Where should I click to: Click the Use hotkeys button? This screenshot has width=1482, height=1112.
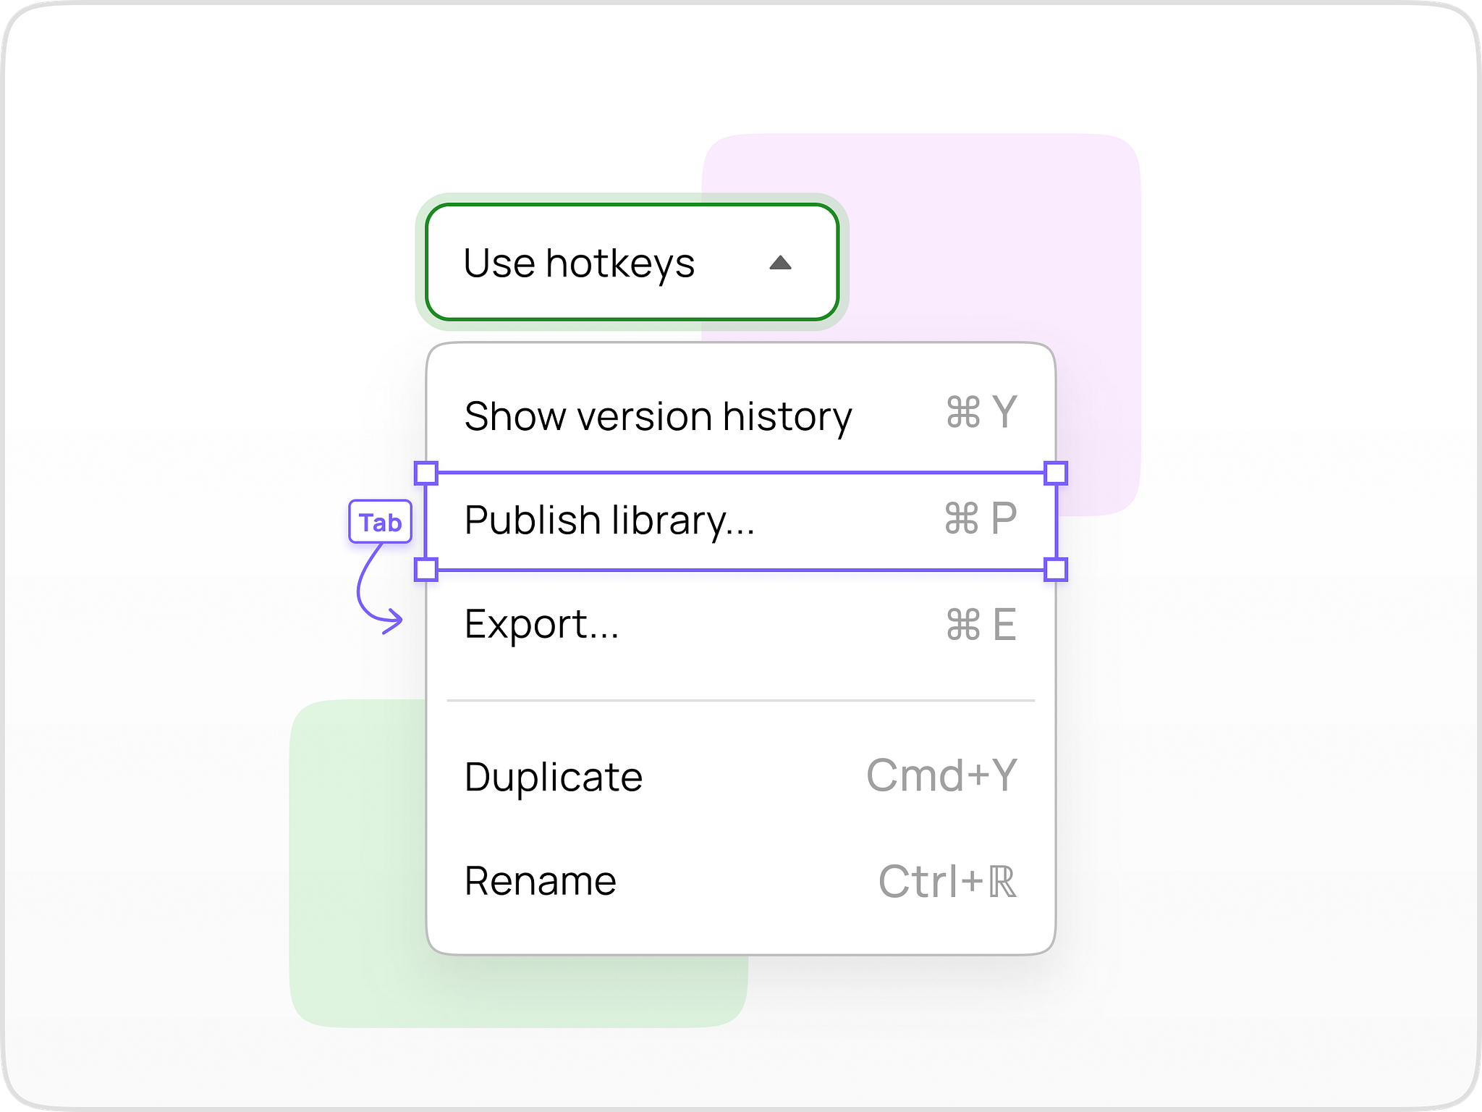[630, 264]
